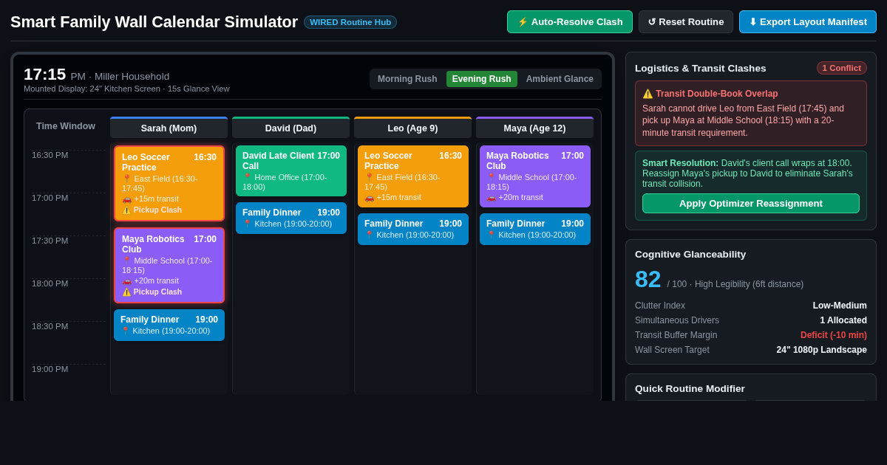
Task: Click East Field pin on Sarah's soccer card
Action: [126, 179]
